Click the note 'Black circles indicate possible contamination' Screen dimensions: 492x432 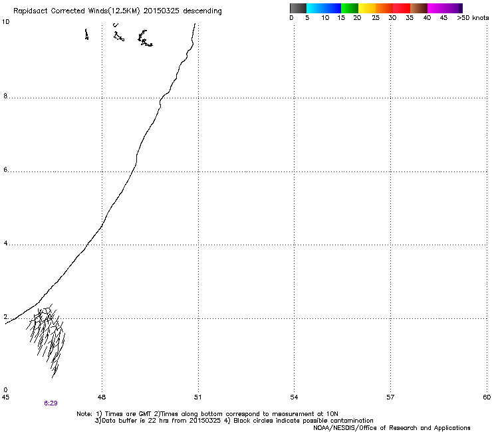(x=303, y=421)
